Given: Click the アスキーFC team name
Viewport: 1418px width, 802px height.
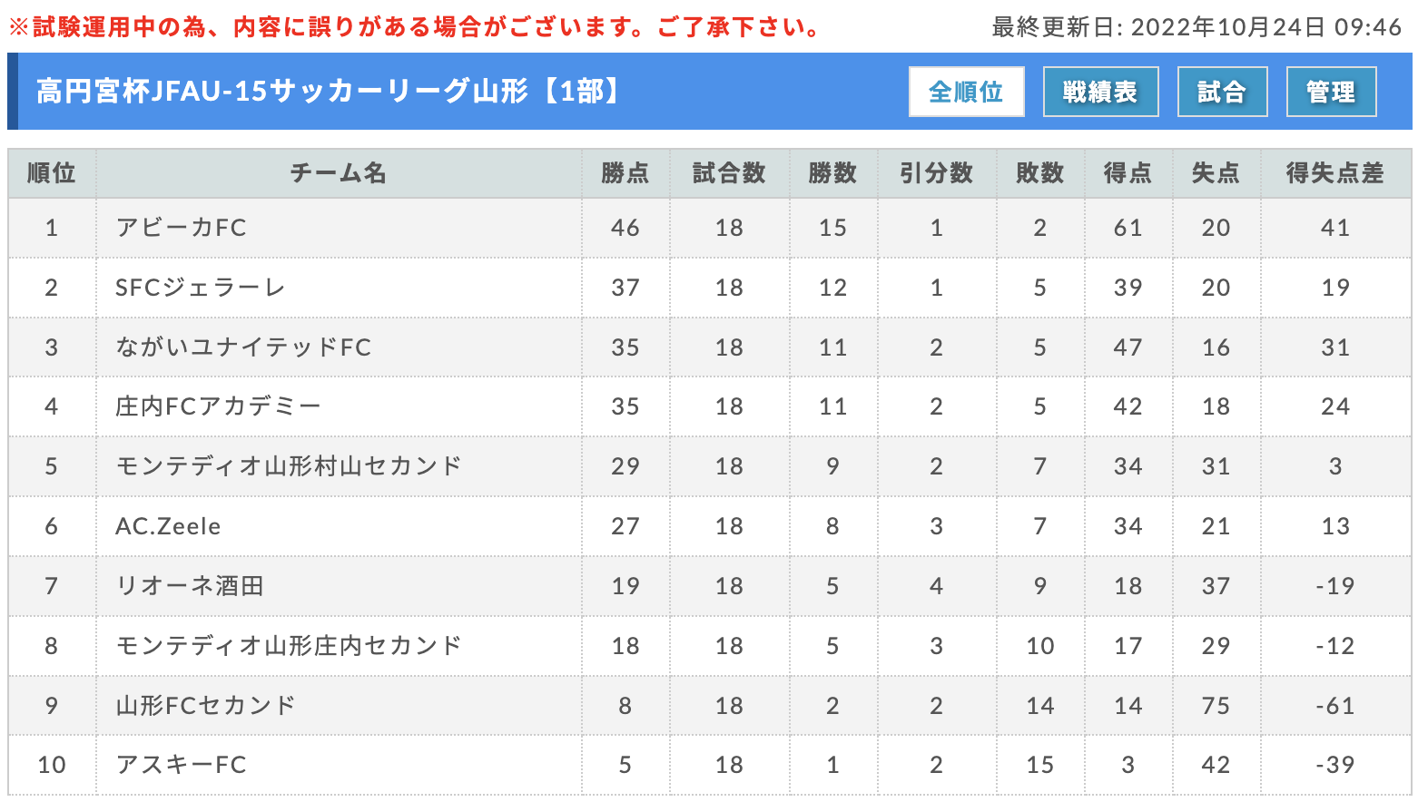Looking at the screenshot, I should (x=182, y=765).
